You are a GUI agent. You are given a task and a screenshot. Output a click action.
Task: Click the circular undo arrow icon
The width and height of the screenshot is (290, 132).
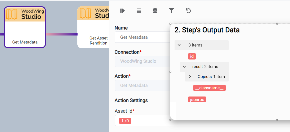pos(188,10)
